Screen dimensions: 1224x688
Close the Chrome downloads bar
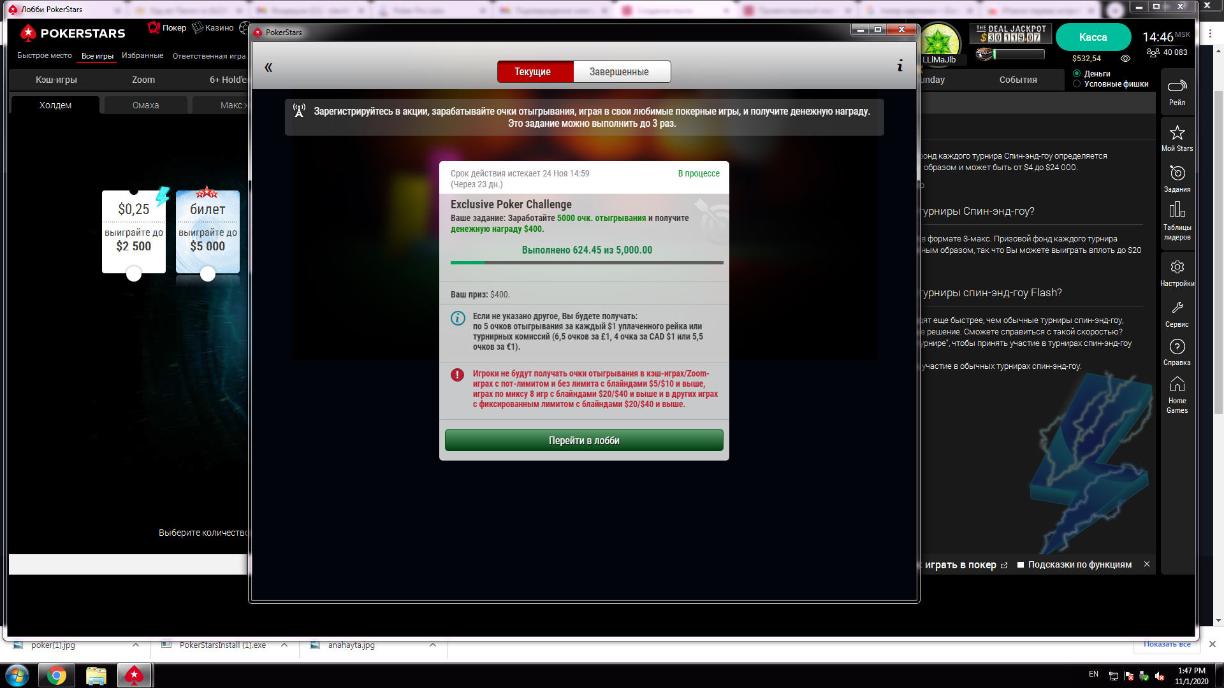coord(1213,644)
